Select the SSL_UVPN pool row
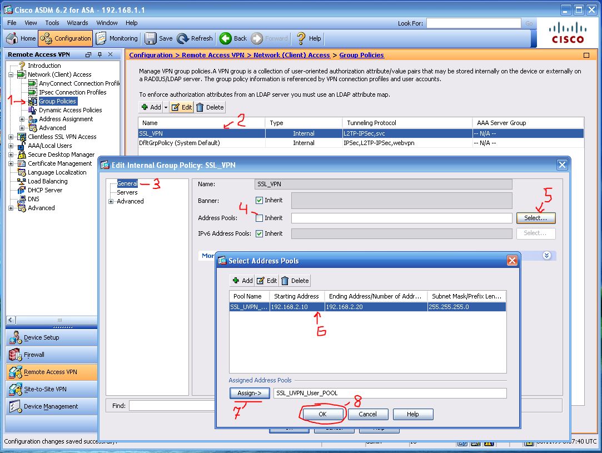The image size is (602, 453). (x=367, y=307)
